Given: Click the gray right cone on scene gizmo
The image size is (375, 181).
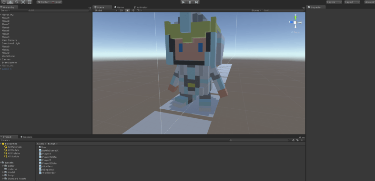Looking at the screenshot, I should pyautogui.click(x=299, y=23).
